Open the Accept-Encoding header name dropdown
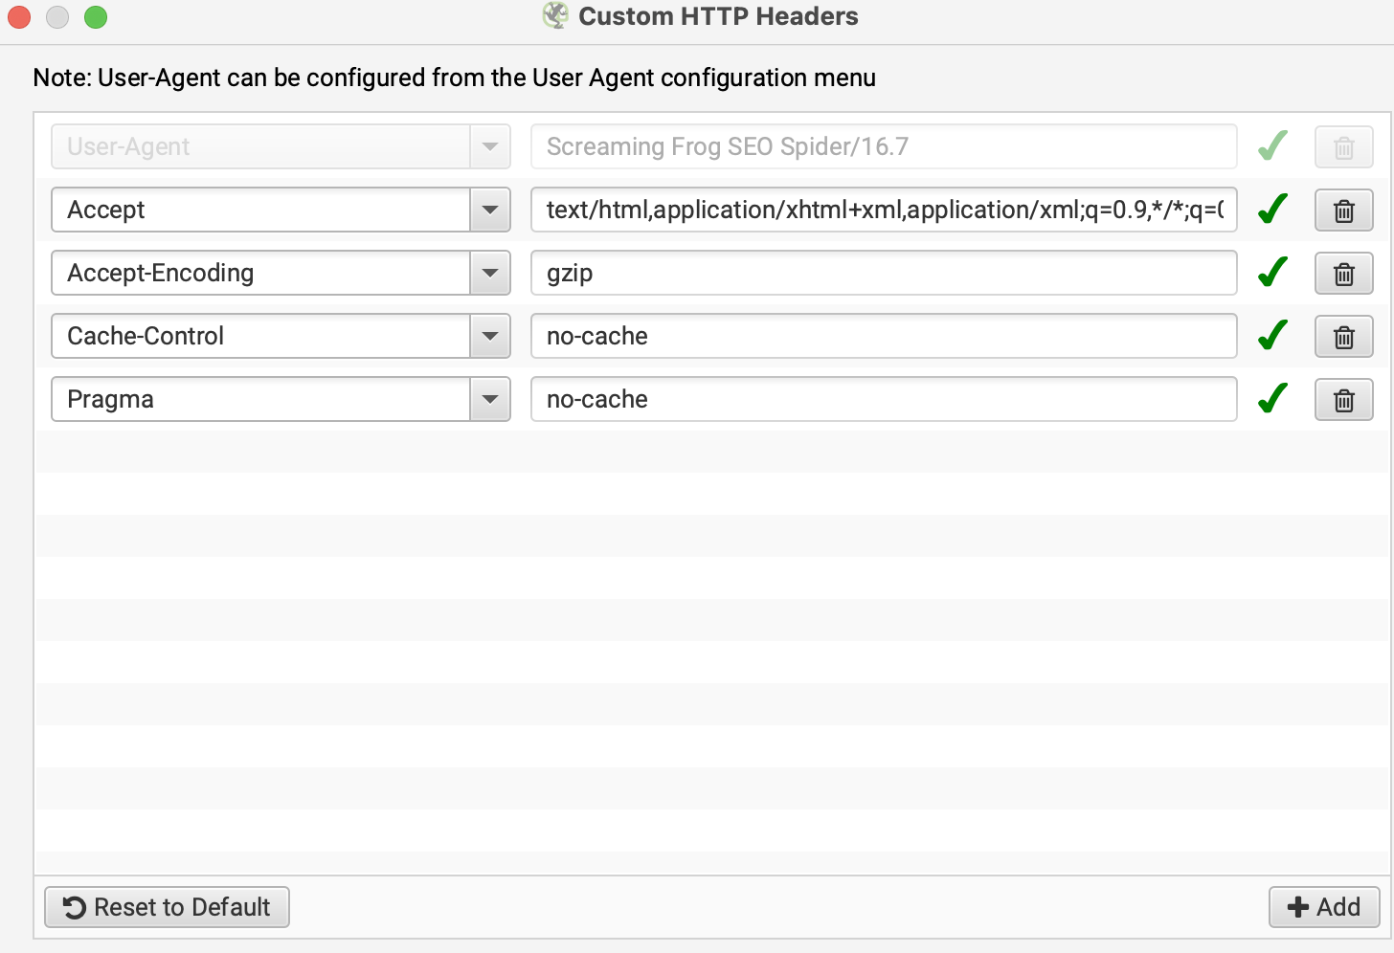1394x953 pixels. (490, 273)
